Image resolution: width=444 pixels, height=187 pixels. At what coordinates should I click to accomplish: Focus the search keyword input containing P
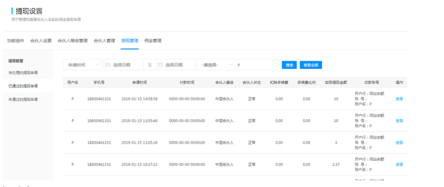coord(257,65)
